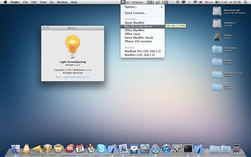Open the Trash in the Dock
251x157 pixels.
tap(236, 149)
